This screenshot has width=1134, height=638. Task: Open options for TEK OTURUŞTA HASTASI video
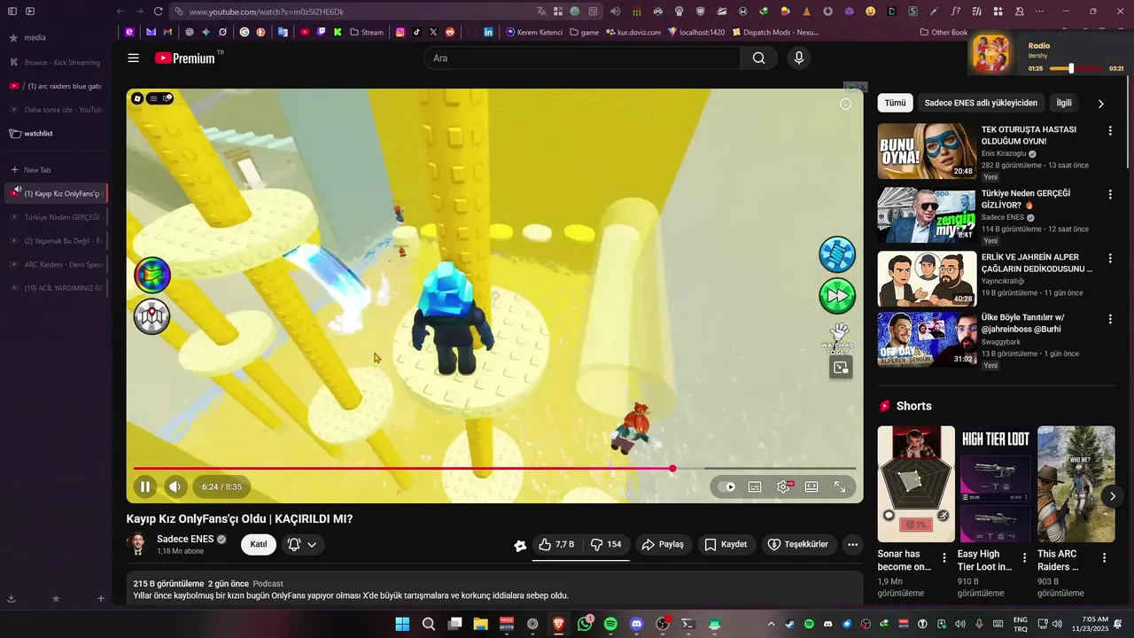(1110, 131)
